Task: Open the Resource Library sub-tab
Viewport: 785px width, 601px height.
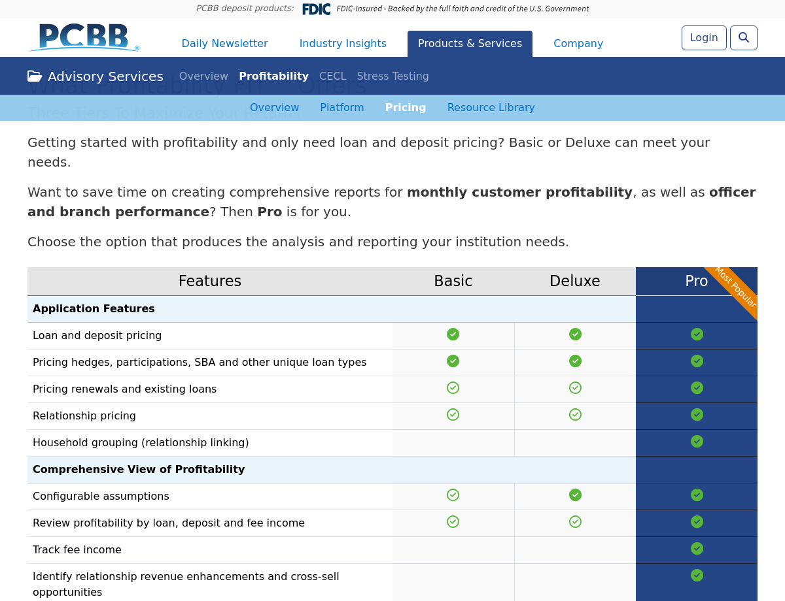Action: tap(491, 108)
